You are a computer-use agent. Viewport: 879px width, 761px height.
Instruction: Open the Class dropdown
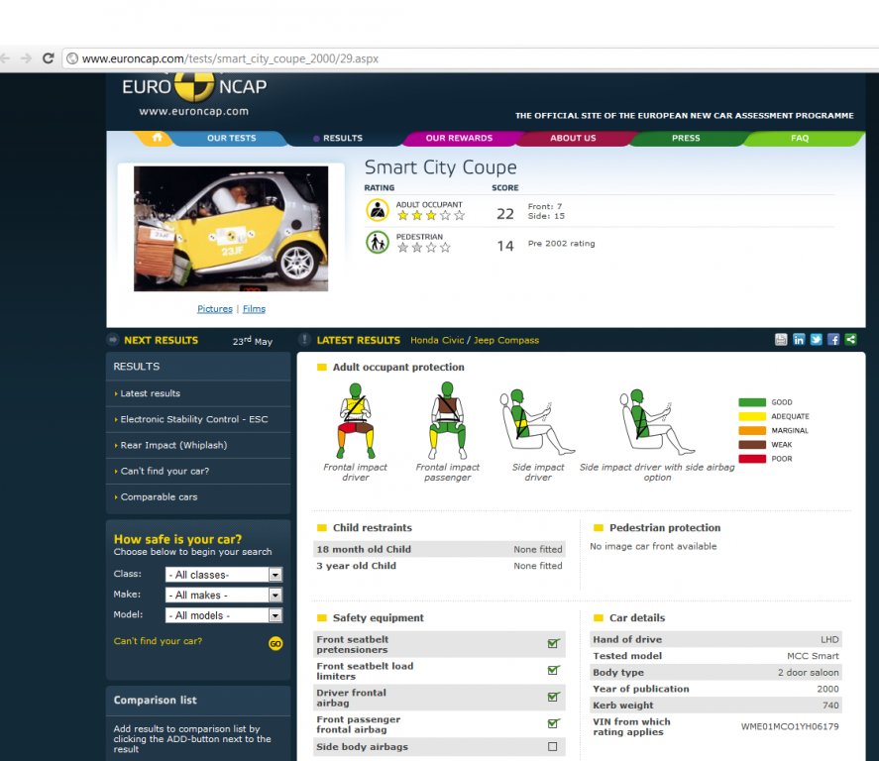pyautogui.click(x=224, y=575)
